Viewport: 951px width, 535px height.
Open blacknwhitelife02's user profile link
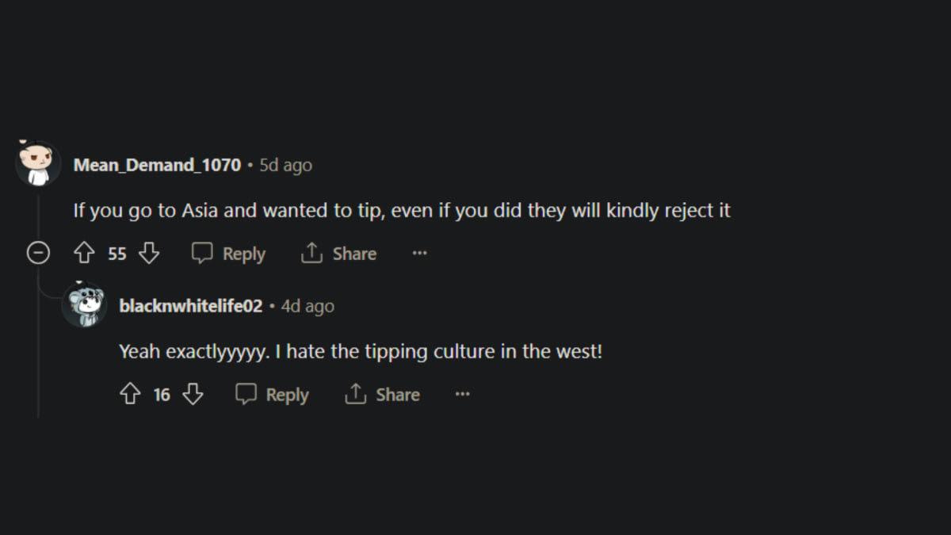click(x=190, y=306)
